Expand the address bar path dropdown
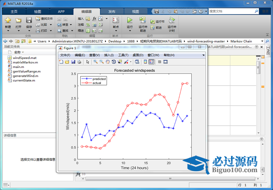 click(x=262, y=41)
